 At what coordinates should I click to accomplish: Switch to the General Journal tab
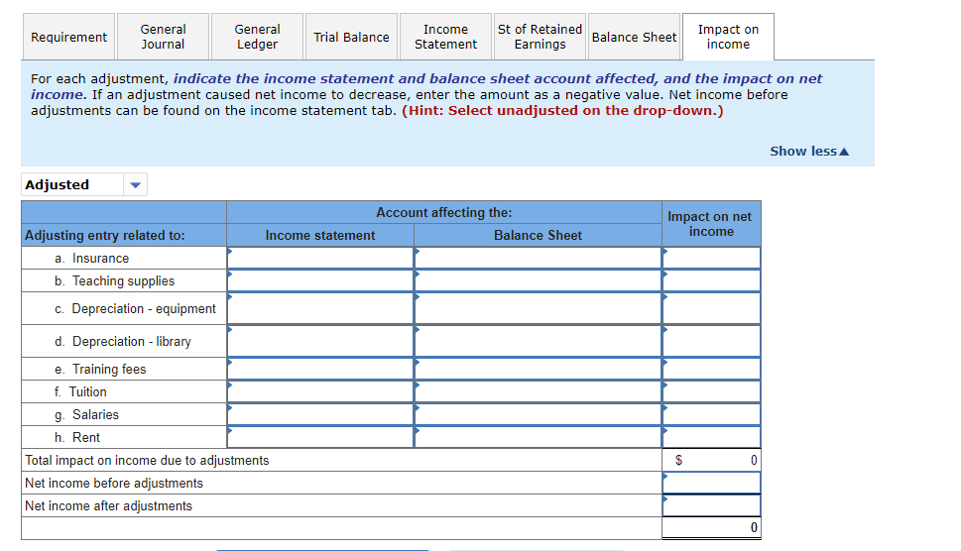tap(163, 37)
